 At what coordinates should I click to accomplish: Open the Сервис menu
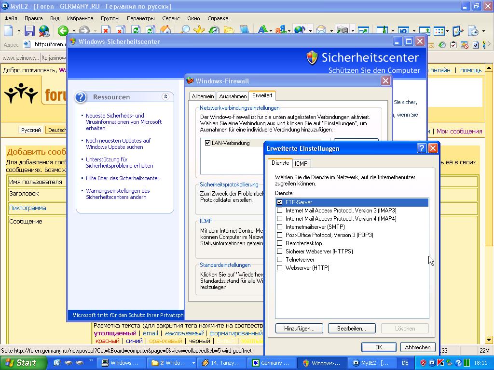[171, 18]
